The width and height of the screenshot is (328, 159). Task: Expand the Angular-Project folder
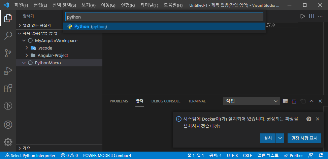[x=59, y=56]
